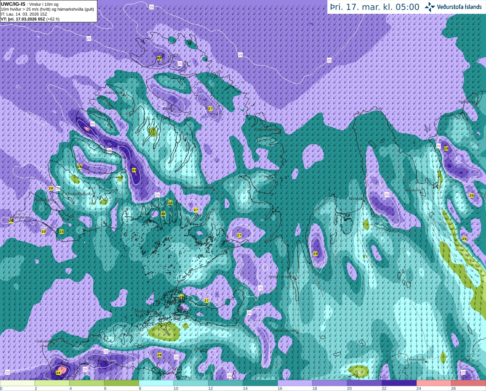
Task: Click the Bolungarvík station label
Action: [113, 92]
